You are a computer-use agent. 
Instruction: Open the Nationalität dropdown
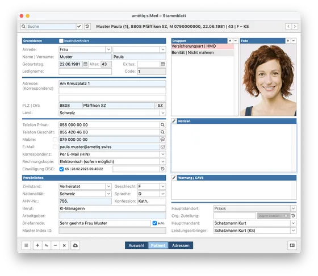(108, 194)
